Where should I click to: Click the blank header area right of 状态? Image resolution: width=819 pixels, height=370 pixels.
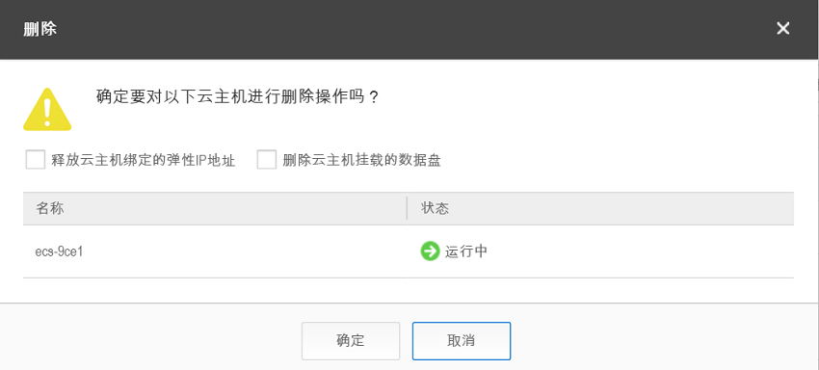coord(621,208)
